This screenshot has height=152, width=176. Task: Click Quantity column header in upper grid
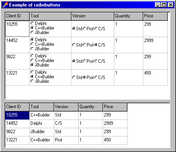(x=129, y=16)
